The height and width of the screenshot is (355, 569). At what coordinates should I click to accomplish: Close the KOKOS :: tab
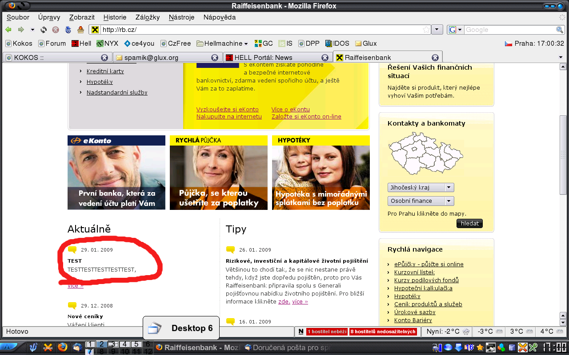(x=104, y=58)
